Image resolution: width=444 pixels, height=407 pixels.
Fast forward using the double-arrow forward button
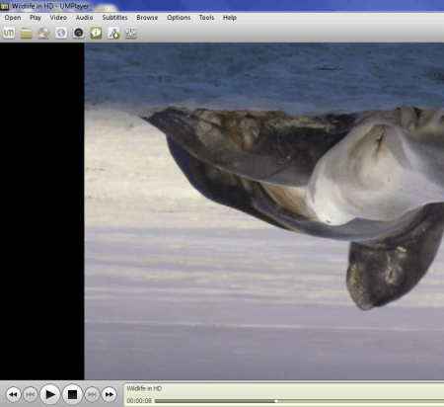point(110,394)
